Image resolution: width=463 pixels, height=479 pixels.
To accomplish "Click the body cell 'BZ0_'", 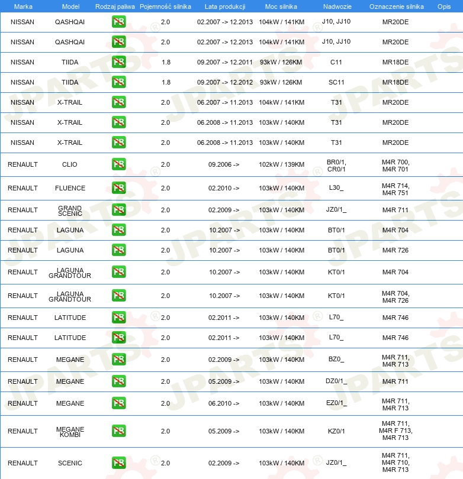I will tap(336, 360).
